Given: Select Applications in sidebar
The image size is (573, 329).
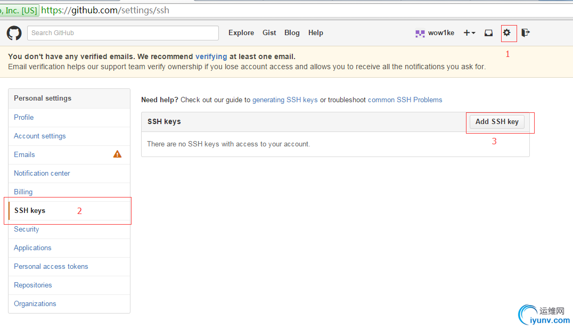Looking at the screenshot, I should (x=69, y=248).
